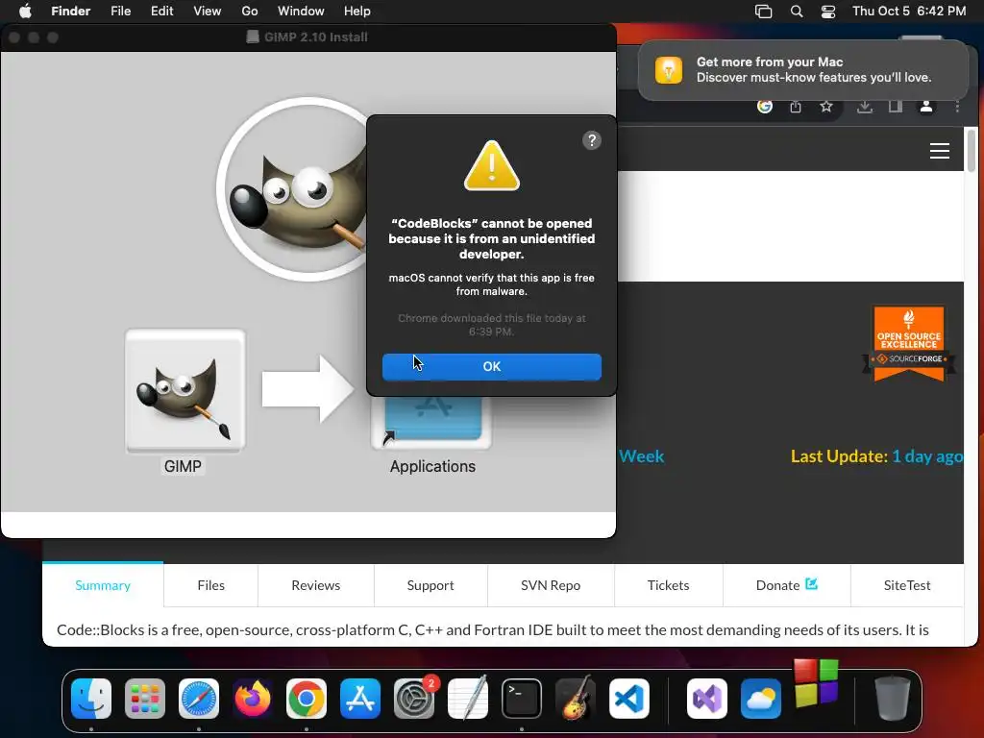
Task: Toggle Chrome side panel icon
Action: (x=896, y=106)
